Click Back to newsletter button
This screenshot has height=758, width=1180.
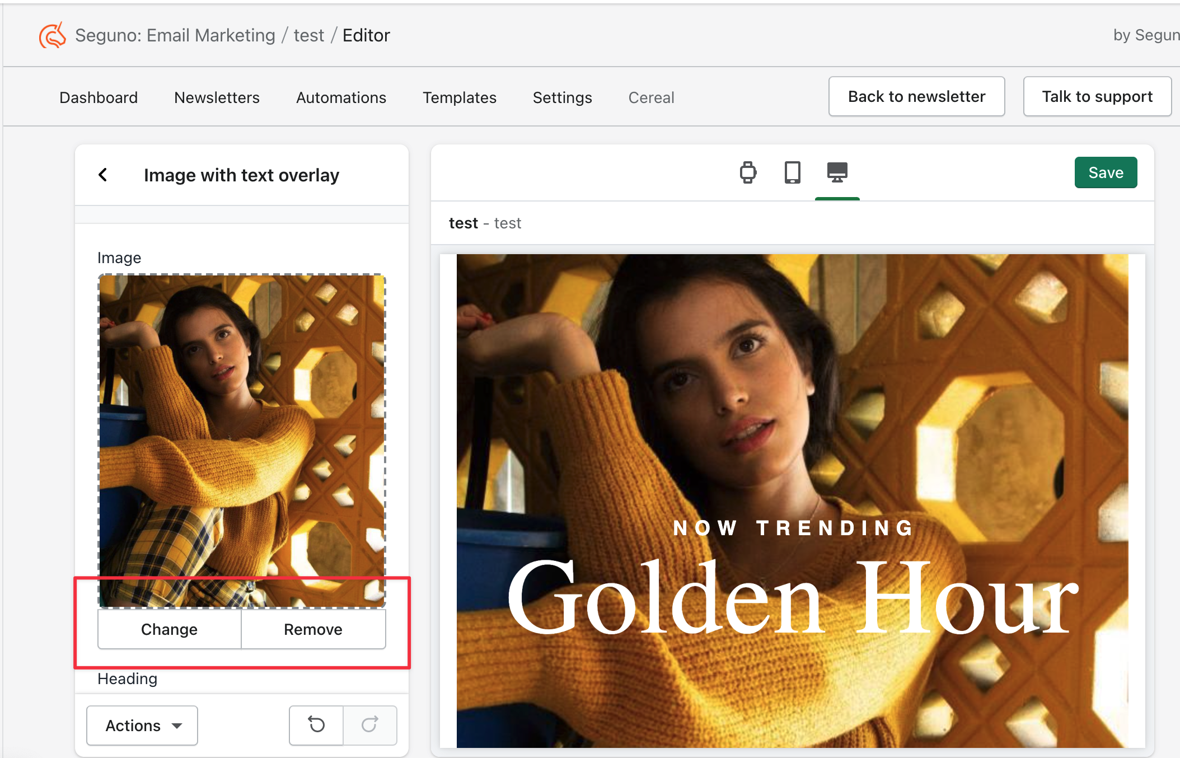click(x=917, y=96)
